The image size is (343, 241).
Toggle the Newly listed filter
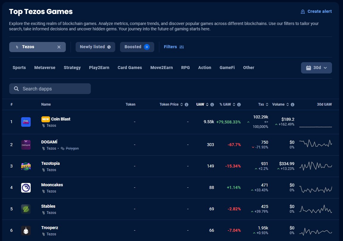point(95,47)
